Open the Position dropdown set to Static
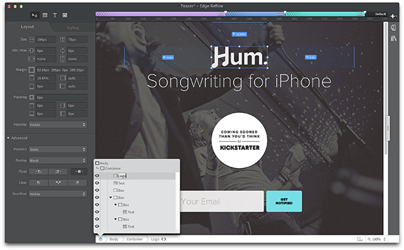This screenshot has width=404, height=250. [58, 149]
